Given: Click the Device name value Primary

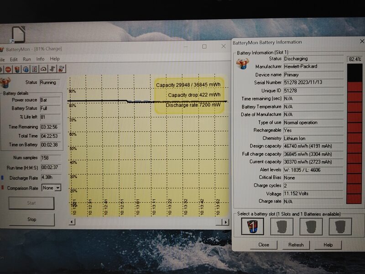Looking at the screenshot, I should (x=313, y=75).
